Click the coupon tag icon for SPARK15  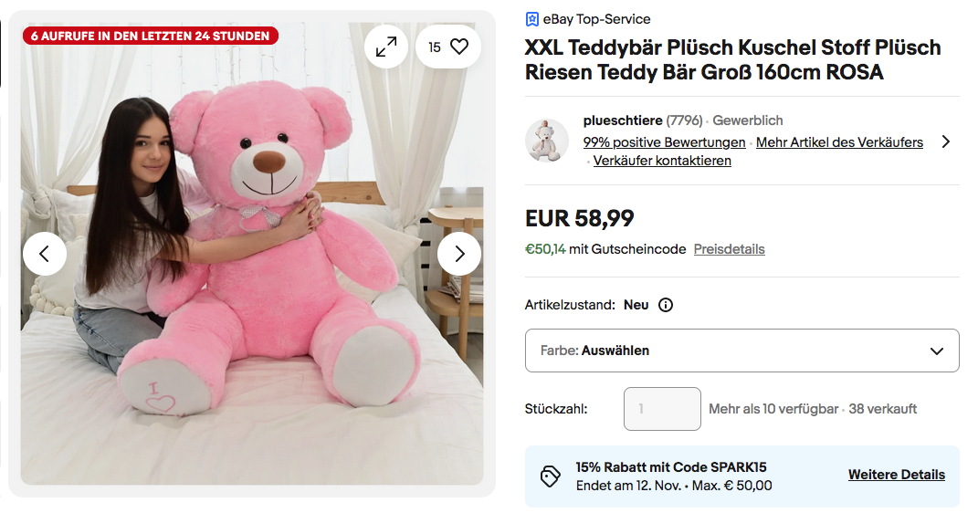click(x=550, y=476)
